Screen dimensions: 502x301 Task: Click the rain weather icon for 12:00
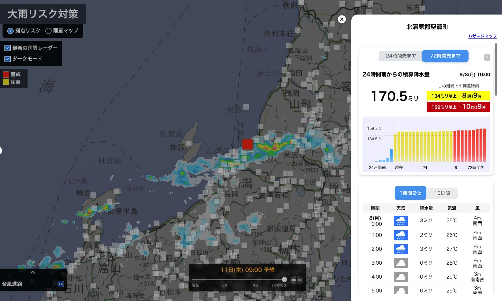[400, 249]
